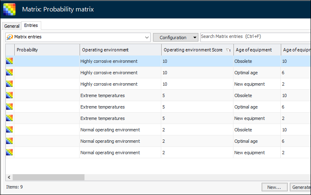311x195 pixels.
Task: Click row icon for Extreme temperatures Obsolete entry
Action: coord(9,95)
